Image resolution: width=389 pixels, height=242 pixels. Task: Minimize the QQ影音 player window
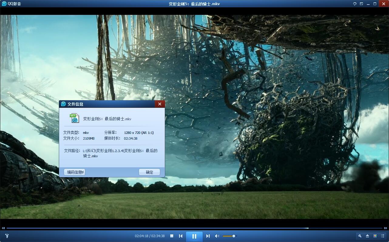[368, 4]
